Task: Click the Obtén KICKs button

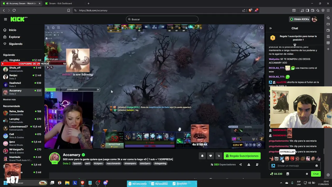Action: (299, 19)
